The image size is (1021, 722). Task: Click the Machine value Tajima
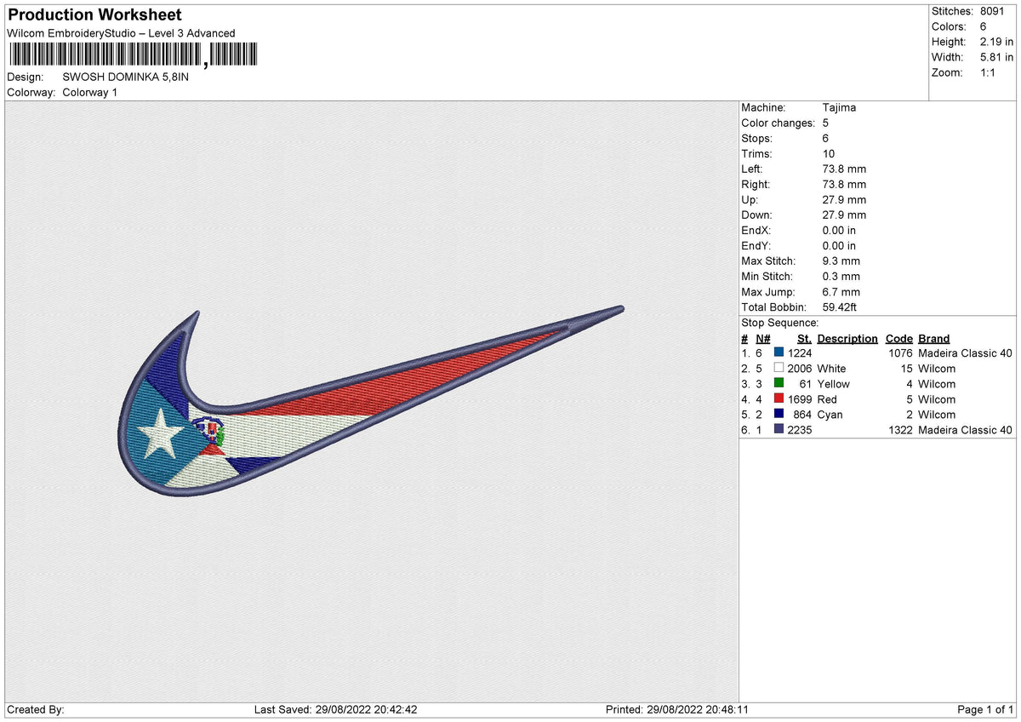[840, 108]
